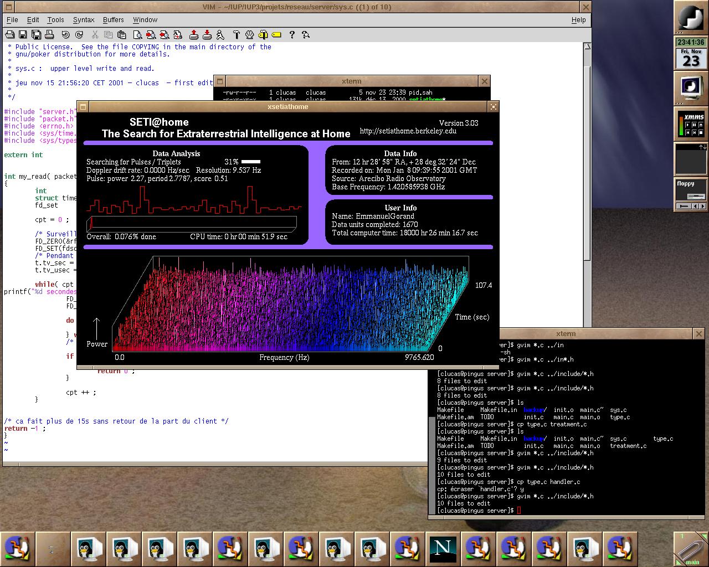
Task: Open the Tools menu in VIM
Action: pos(55,19)
